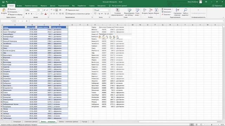Click the horizontal scrollbar
Viewport: 225px width, 126px height.
(178, 122)
